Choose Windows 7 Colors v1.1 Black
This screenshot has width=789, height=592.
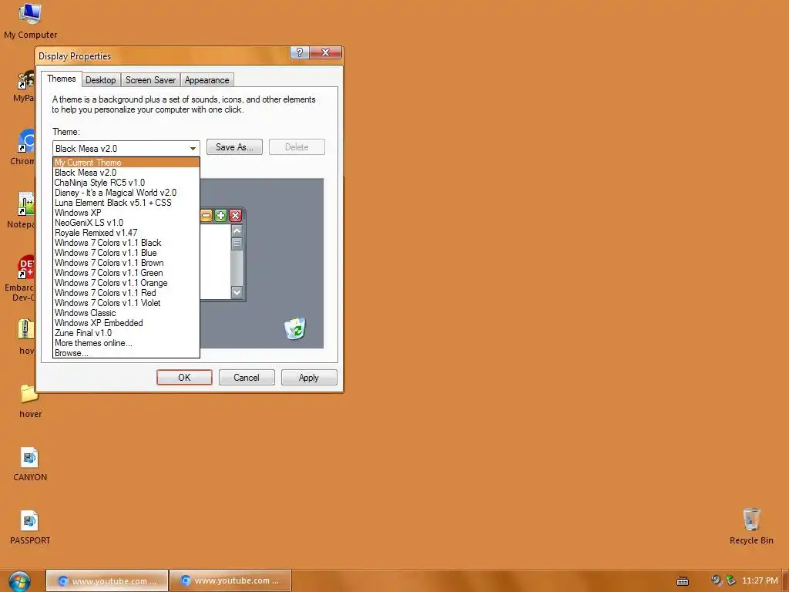pos(126,243)
